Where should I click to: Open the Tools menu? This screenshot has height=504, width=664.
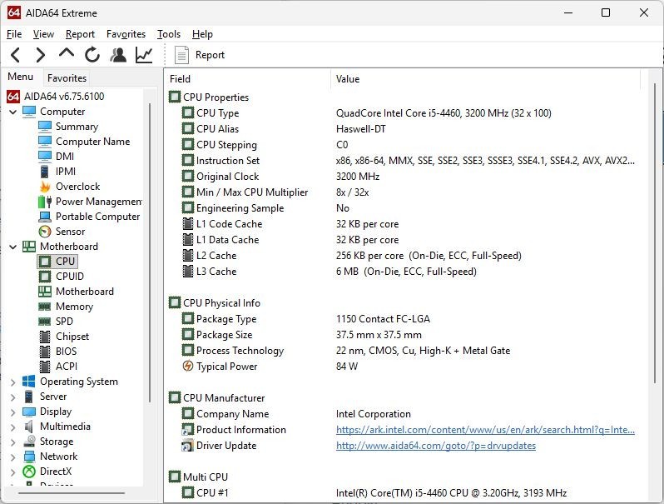tap(169, 34)
